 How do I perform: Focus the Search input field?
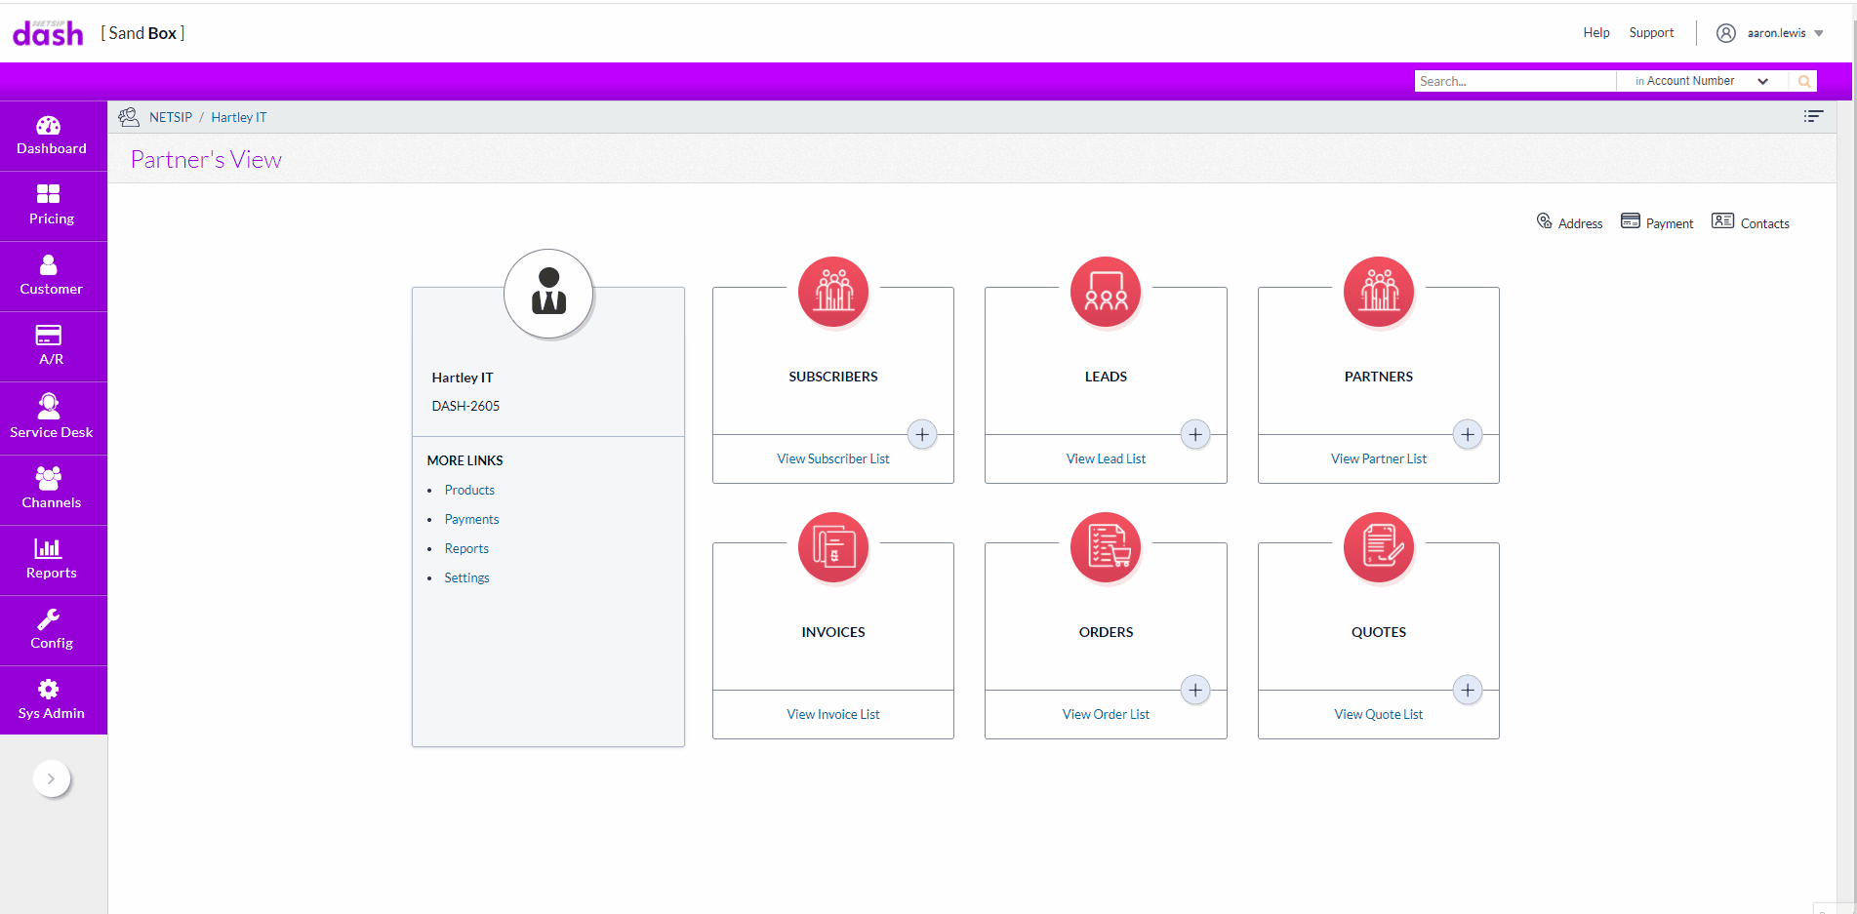tap(1515, 81)
